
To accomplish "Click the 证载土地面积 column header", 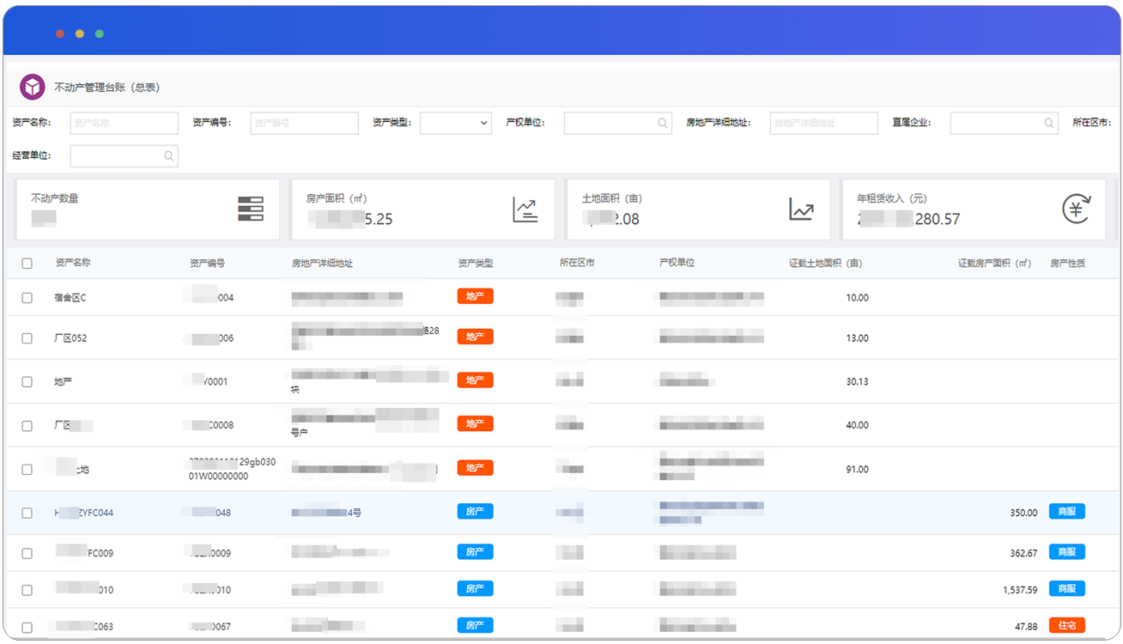I will tap(825, 264).
